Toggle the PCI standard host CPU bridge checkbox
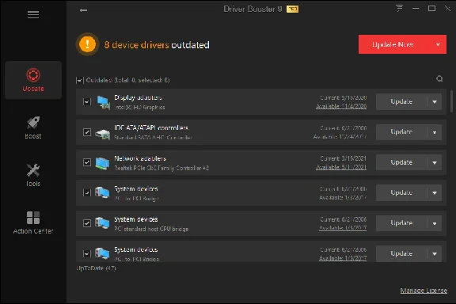456x304 pixels. [87, 223]
